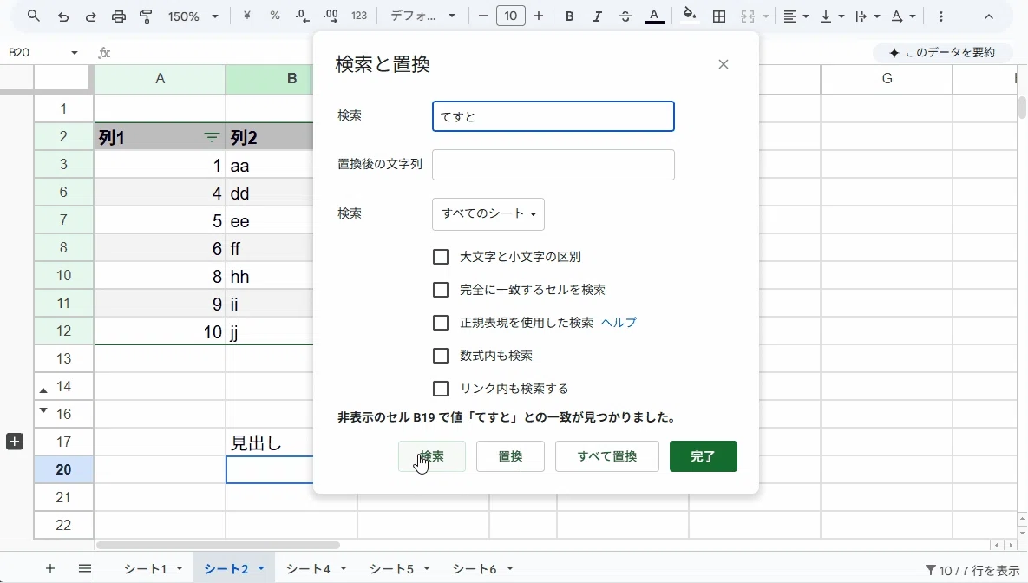The height and width of the screenshot is (583, 1028).
Task: Open the ヘルプ link
Action: point(619,323)
